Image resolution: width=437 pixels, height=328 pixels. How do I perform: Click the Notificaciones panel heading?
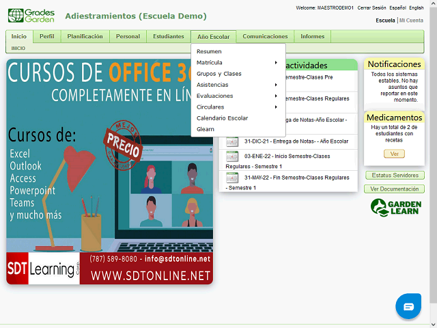tap(394, 64)
